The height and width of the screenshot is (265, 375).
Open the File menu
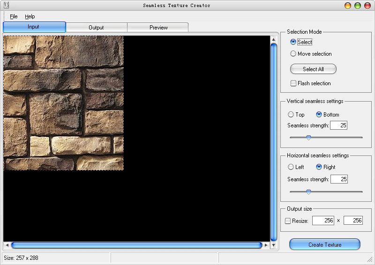pyautogui.click(x=14, y=16)
